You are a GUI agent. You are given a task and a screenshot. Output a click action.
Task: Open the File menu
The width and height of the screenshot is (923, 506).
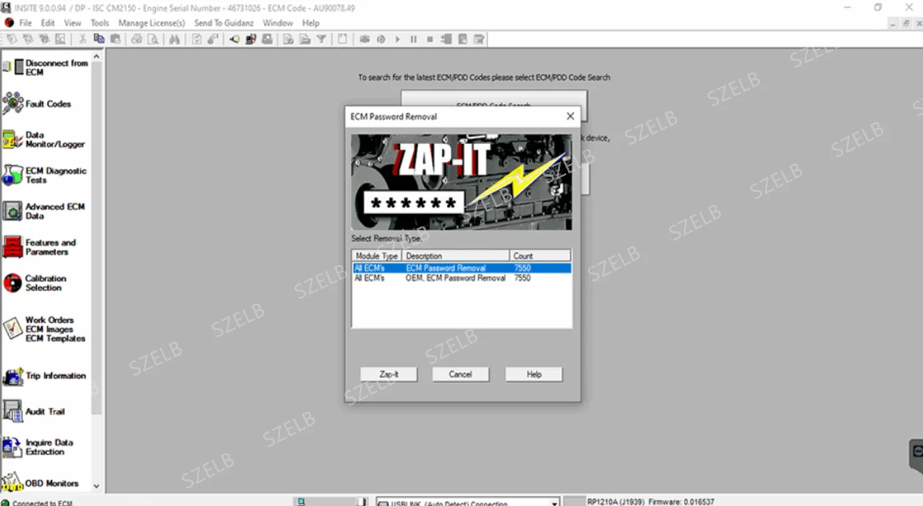point(25,23)
